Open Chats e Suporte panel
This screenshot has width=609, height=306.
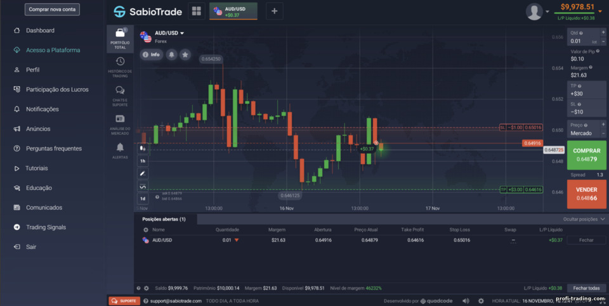120,96
